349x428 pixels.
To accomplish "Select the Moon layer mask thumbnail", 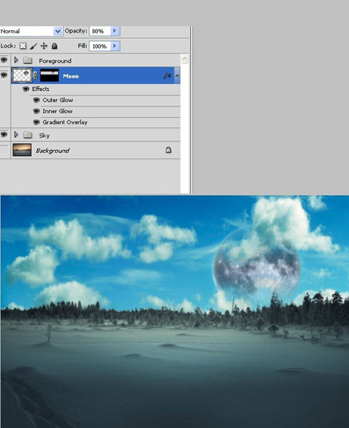I will (x=50, y=75).
